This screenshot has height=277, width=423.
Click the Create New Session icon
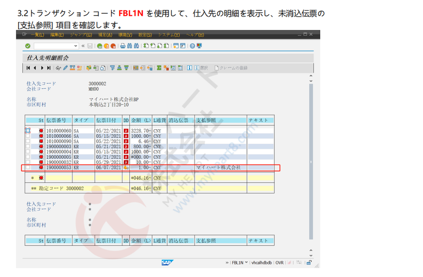click(x=176, y=46)
